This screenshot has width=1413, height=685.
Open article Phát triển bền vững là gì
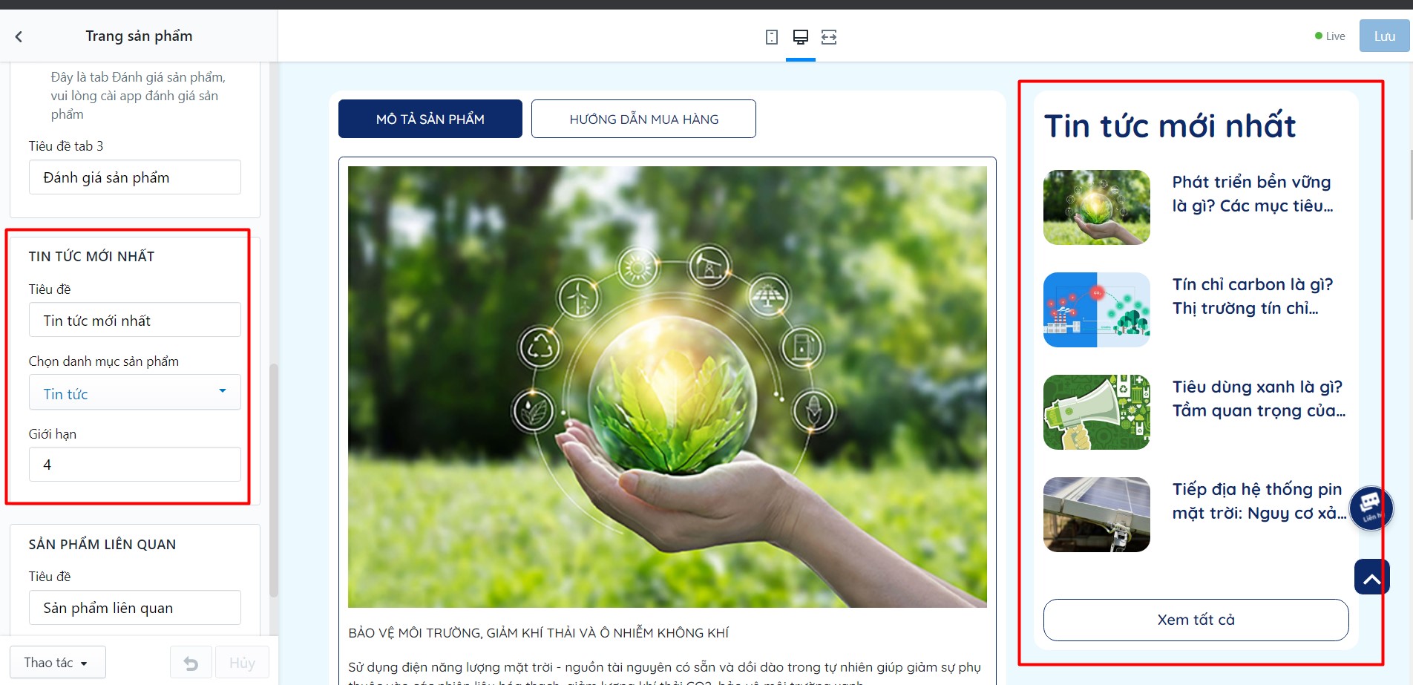tap(1253, 194)
